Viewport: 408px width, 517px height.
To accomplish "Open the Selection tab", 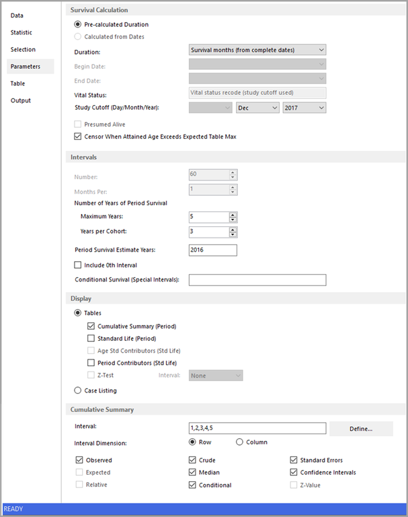I will point(23,49).
